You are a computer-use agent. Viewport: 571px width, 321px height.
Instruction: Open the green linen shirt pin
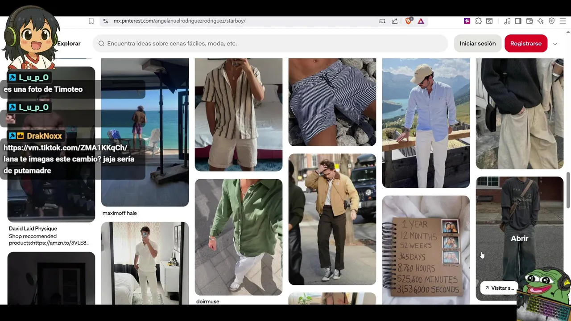coord(239,237)
